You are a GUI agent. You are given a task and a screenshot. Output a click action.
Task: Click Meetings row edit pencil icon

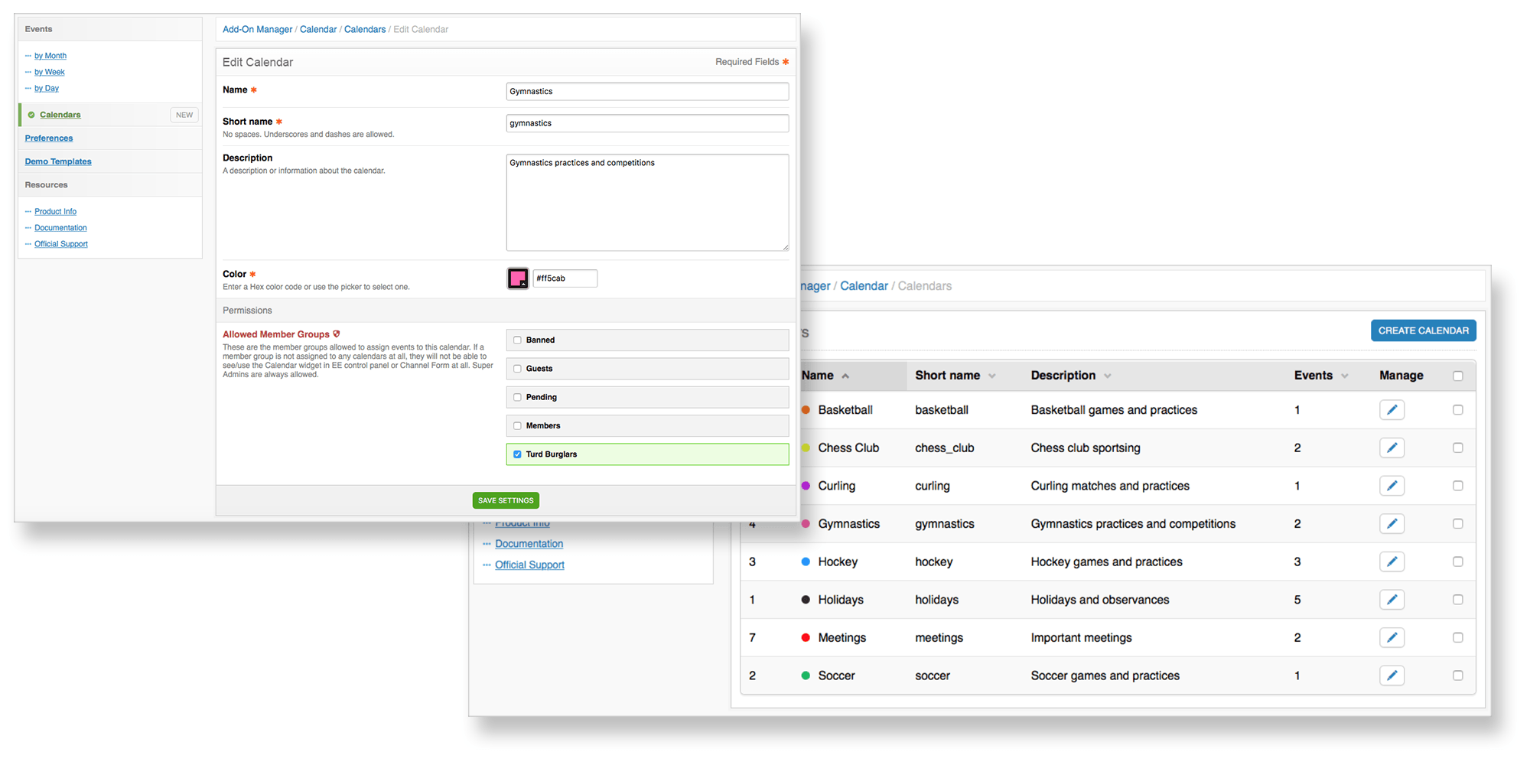[x=1392, y=637]
